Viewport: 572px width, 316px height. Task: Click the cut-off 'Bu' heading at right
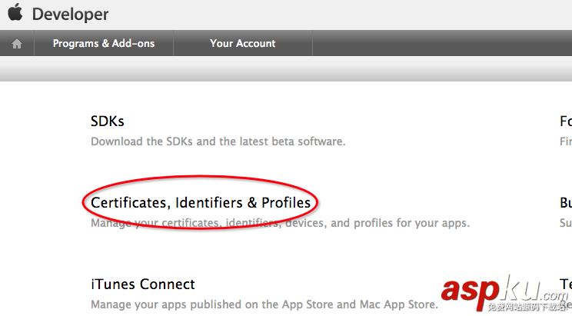tap(566, 203)
